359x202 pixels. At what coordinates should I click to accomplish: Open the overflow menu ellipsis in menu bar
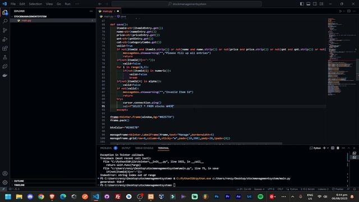coord(77,4)
